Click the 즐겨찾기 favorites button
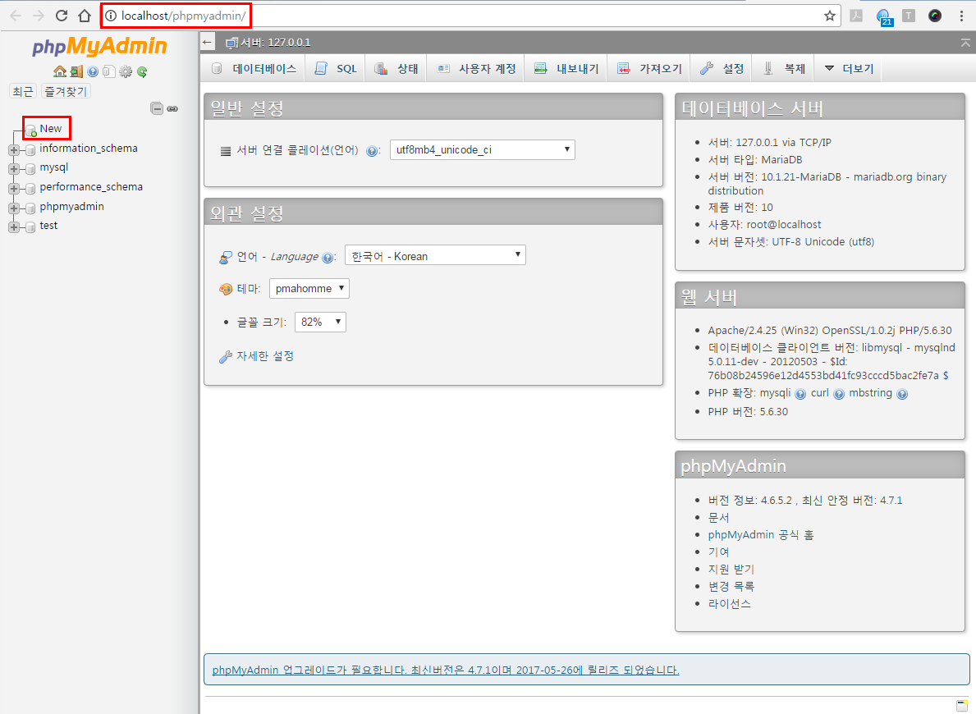Screen dimensions: 976x714 [x=66, y=91]
